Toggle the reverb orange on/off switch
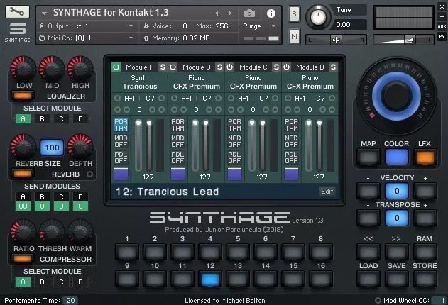Viewport: 448px width, 305px height. [x=23, y=174]
